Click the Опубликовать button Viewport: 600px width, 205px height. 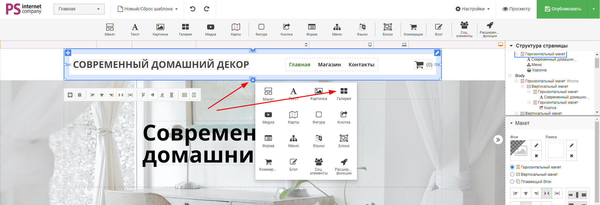click(x=562, y=9)
